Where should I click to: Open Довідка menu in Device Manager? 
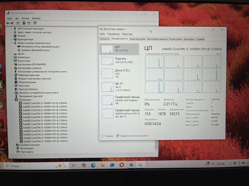(36, 18)
